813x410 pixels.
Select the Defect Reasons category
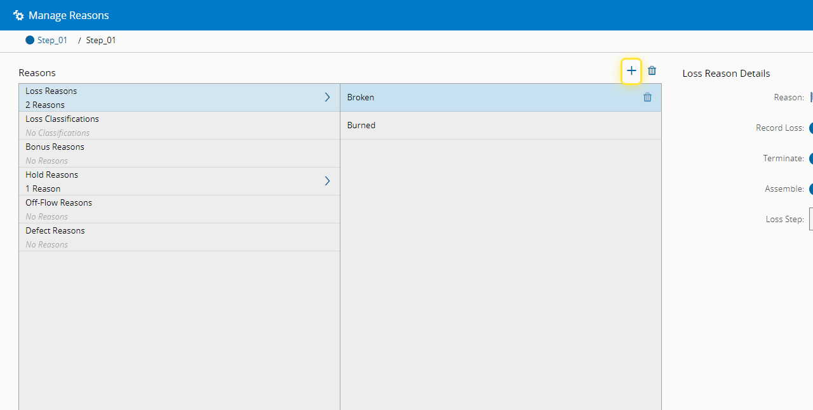coord(179,237)
